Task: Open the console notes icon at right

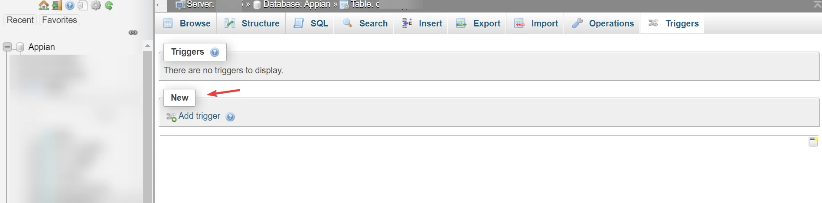Action: tap(813, 142)
